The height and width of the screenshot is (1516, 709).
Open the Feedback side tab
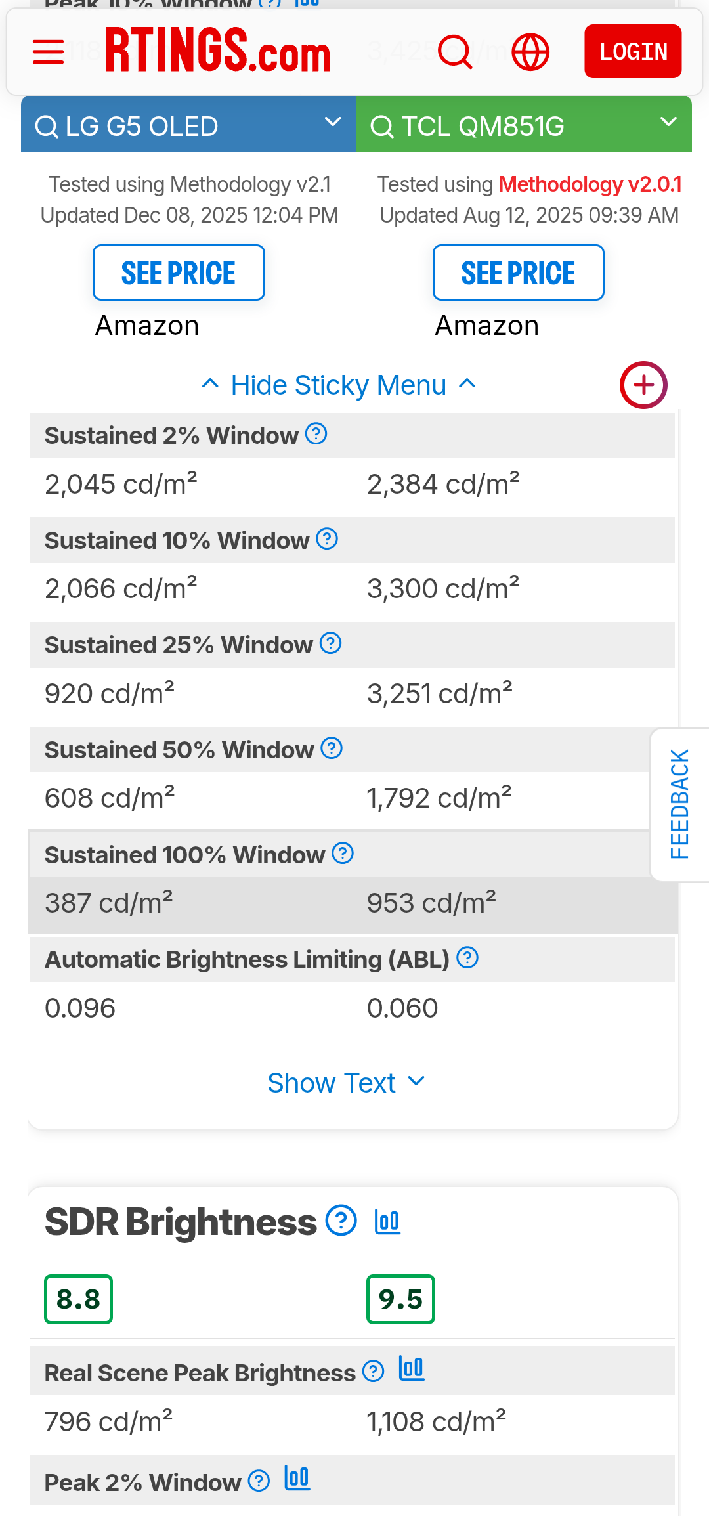click(x=679, y=804)
